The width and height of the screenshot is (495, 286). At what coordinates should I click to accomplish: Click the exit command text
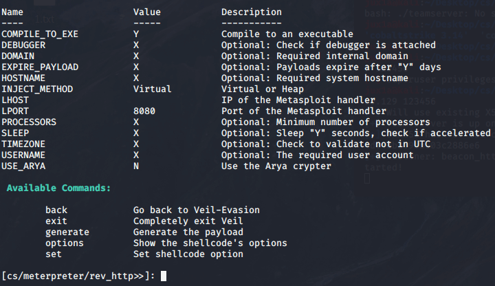point(56,221)
